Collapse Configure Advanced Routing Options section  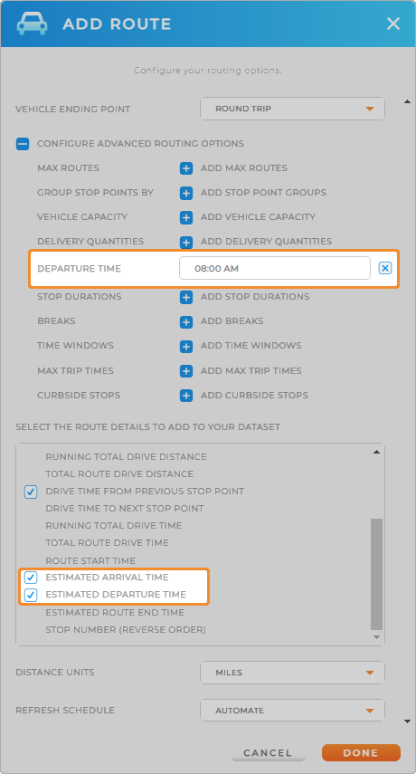[x=23, y=144]
